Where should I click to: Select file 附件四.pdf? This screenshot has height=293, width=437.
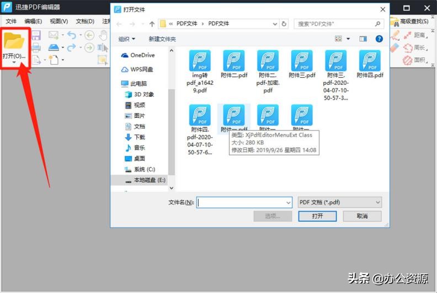pyautogui.click(x=370, y=64)
